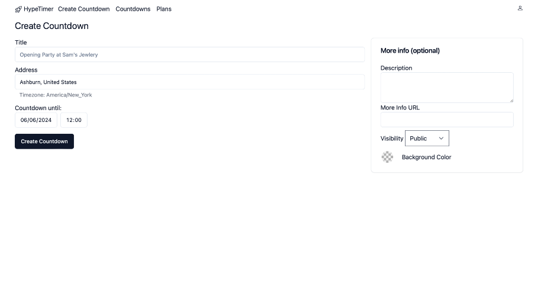The height and width of the screenshot is (296, 535).
Task: Open the time field showing 12:00
Action: point(74,120)
